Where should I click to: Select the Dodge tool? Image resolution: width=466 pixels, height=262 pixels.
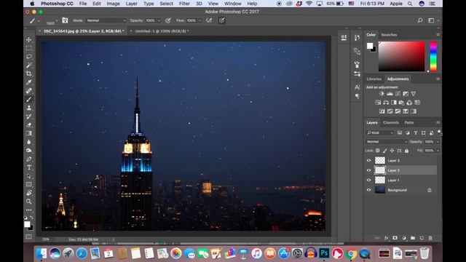pos(29,151)
